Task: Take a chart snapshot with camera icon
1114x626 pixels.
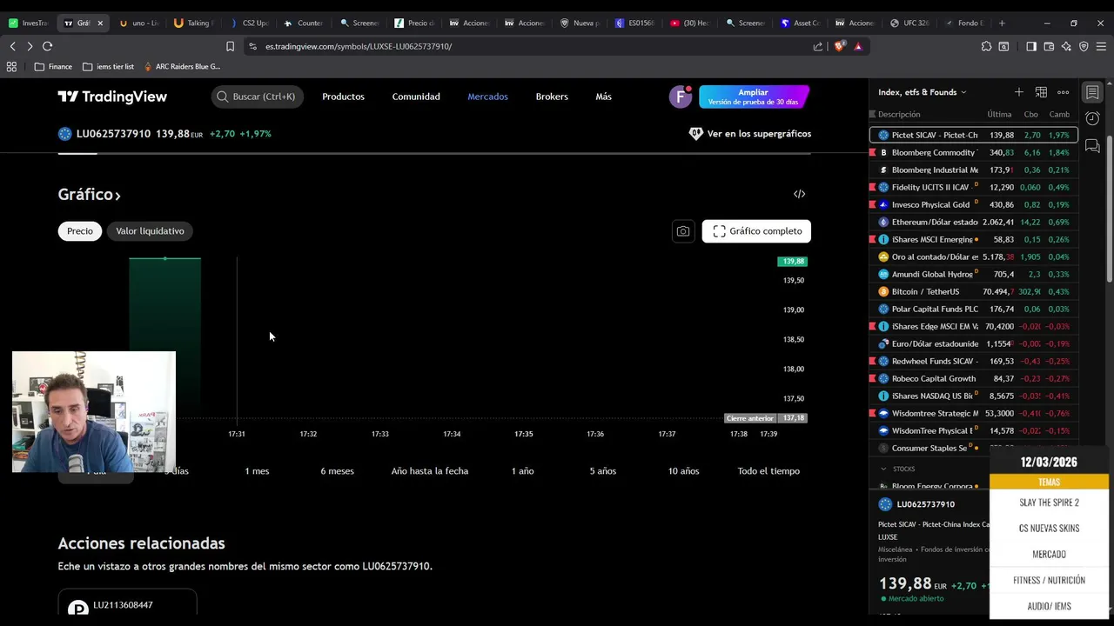Action: point(683,231)
